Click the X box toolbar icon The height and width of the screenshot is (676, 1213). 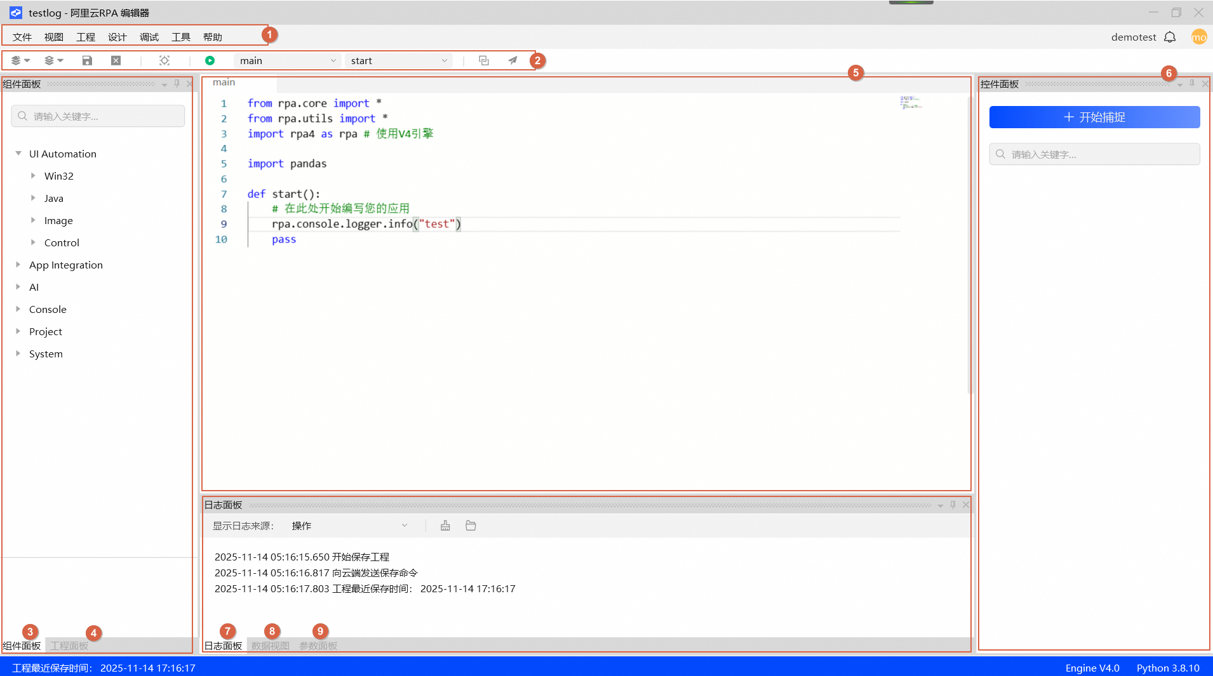[x=116, y=60]
